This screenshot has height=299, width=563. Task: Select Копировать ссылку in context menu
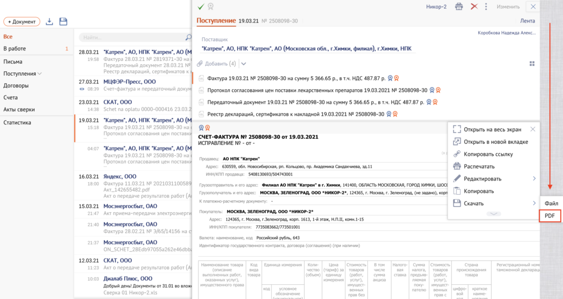tap(488, 154)
